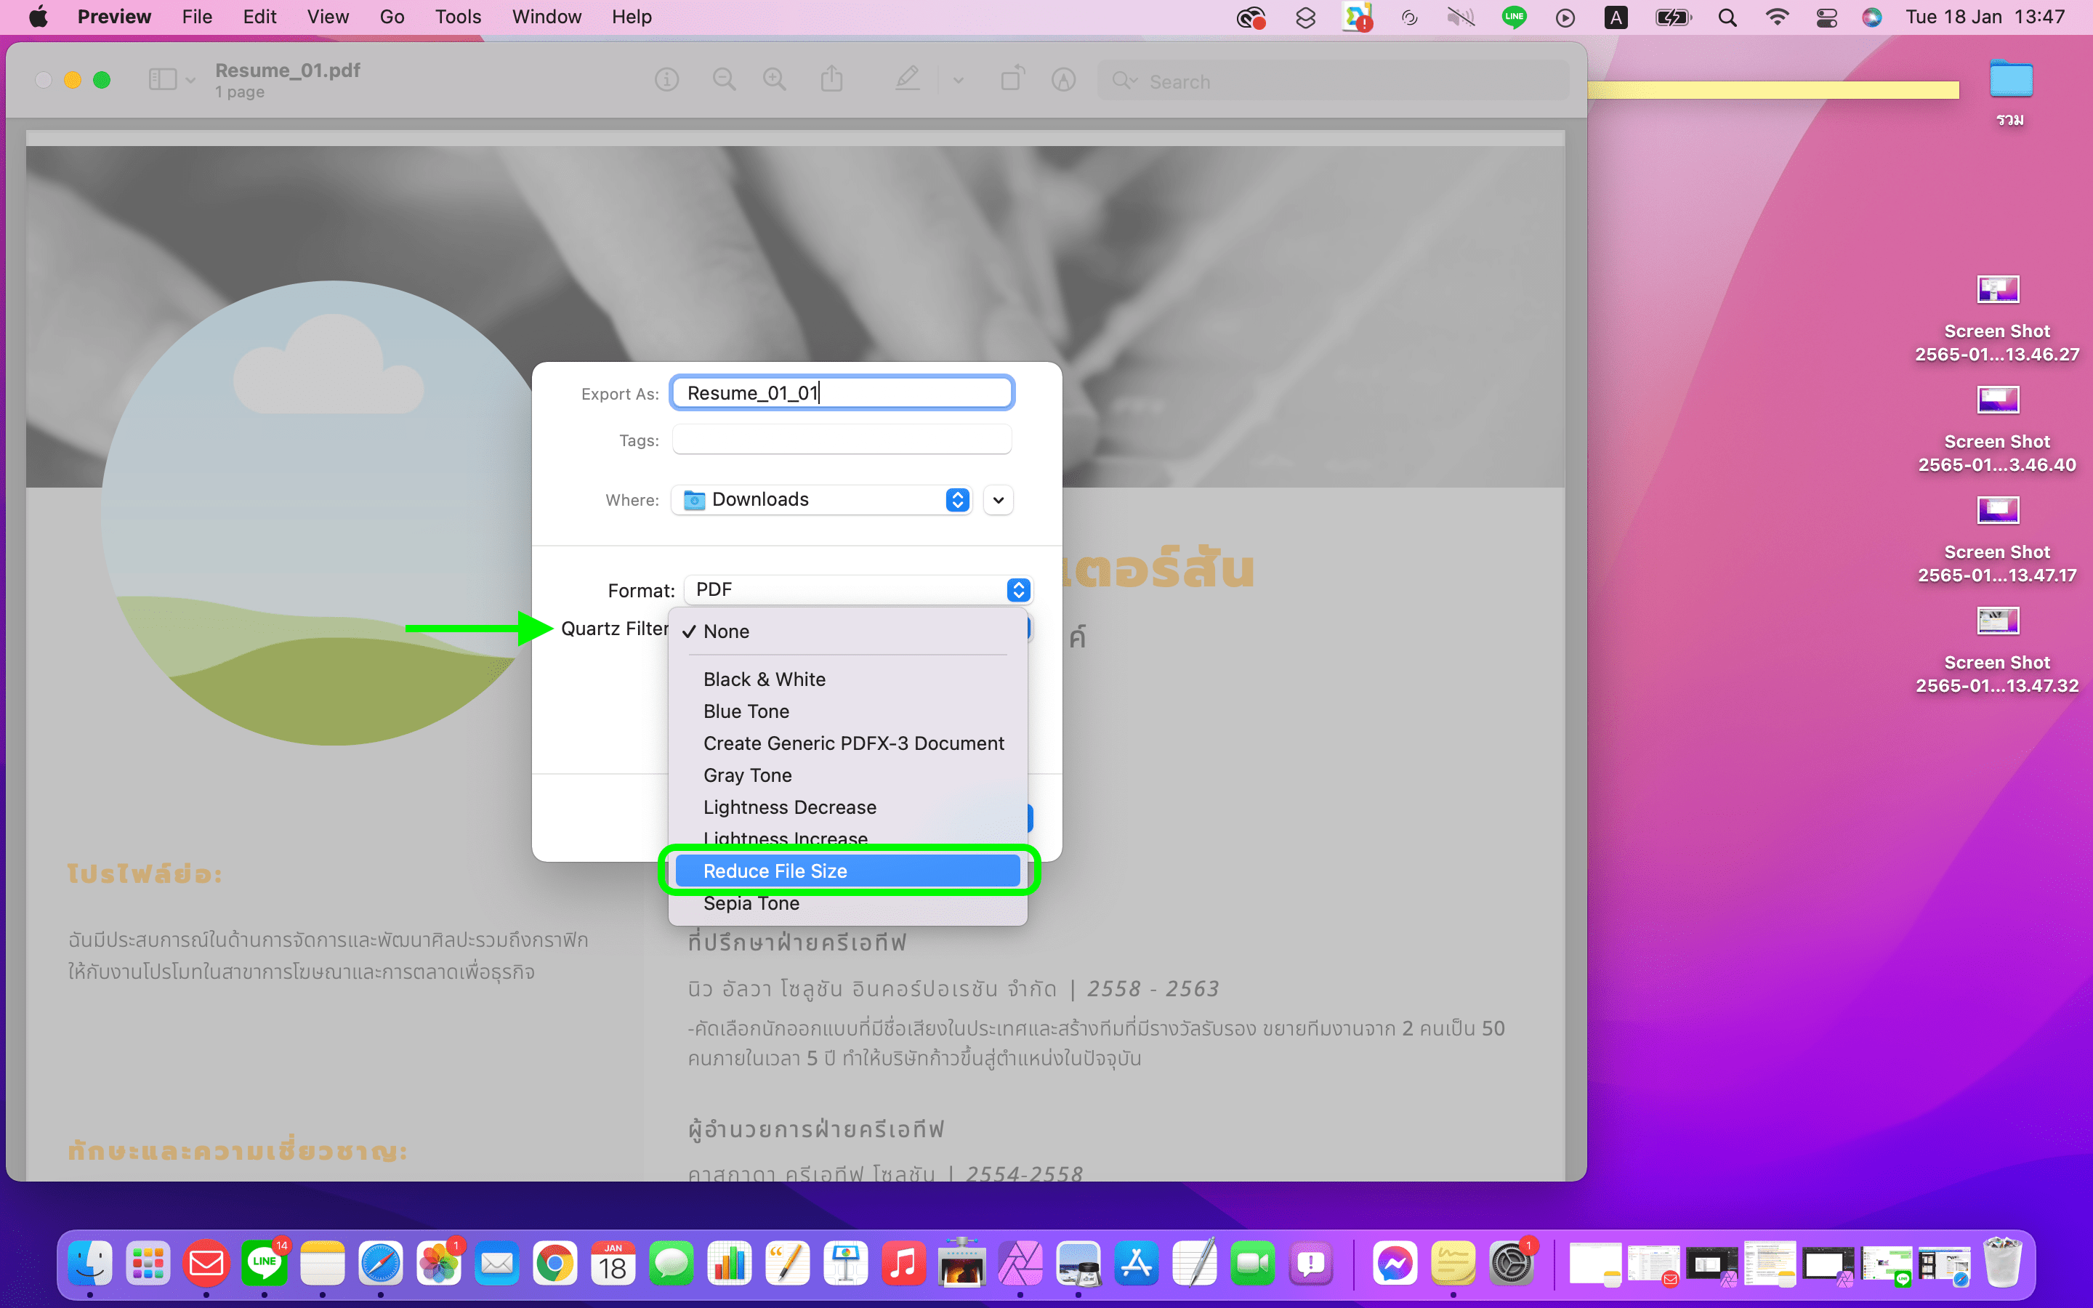Click the zoom out magnifier icon

[723, 81]
